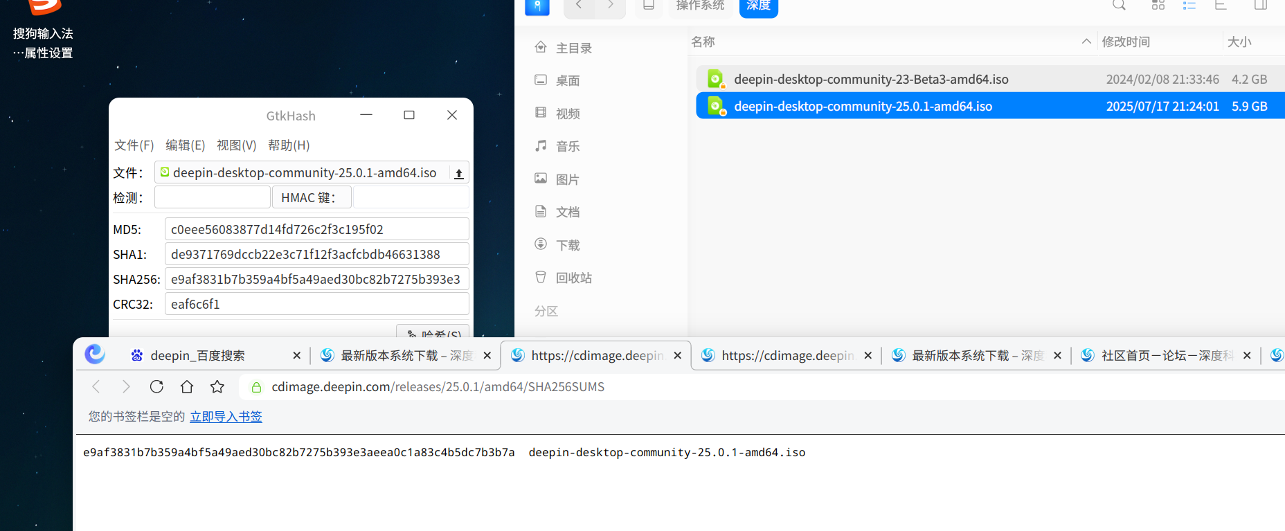
Task: Bookmark the page with the star icon
Action: [x=217, y=386]
